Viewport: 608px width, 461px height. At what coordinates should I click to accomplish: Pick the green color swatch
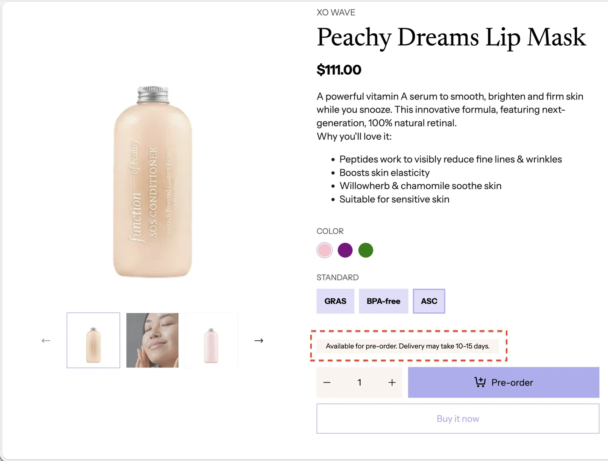coord(365,250)
